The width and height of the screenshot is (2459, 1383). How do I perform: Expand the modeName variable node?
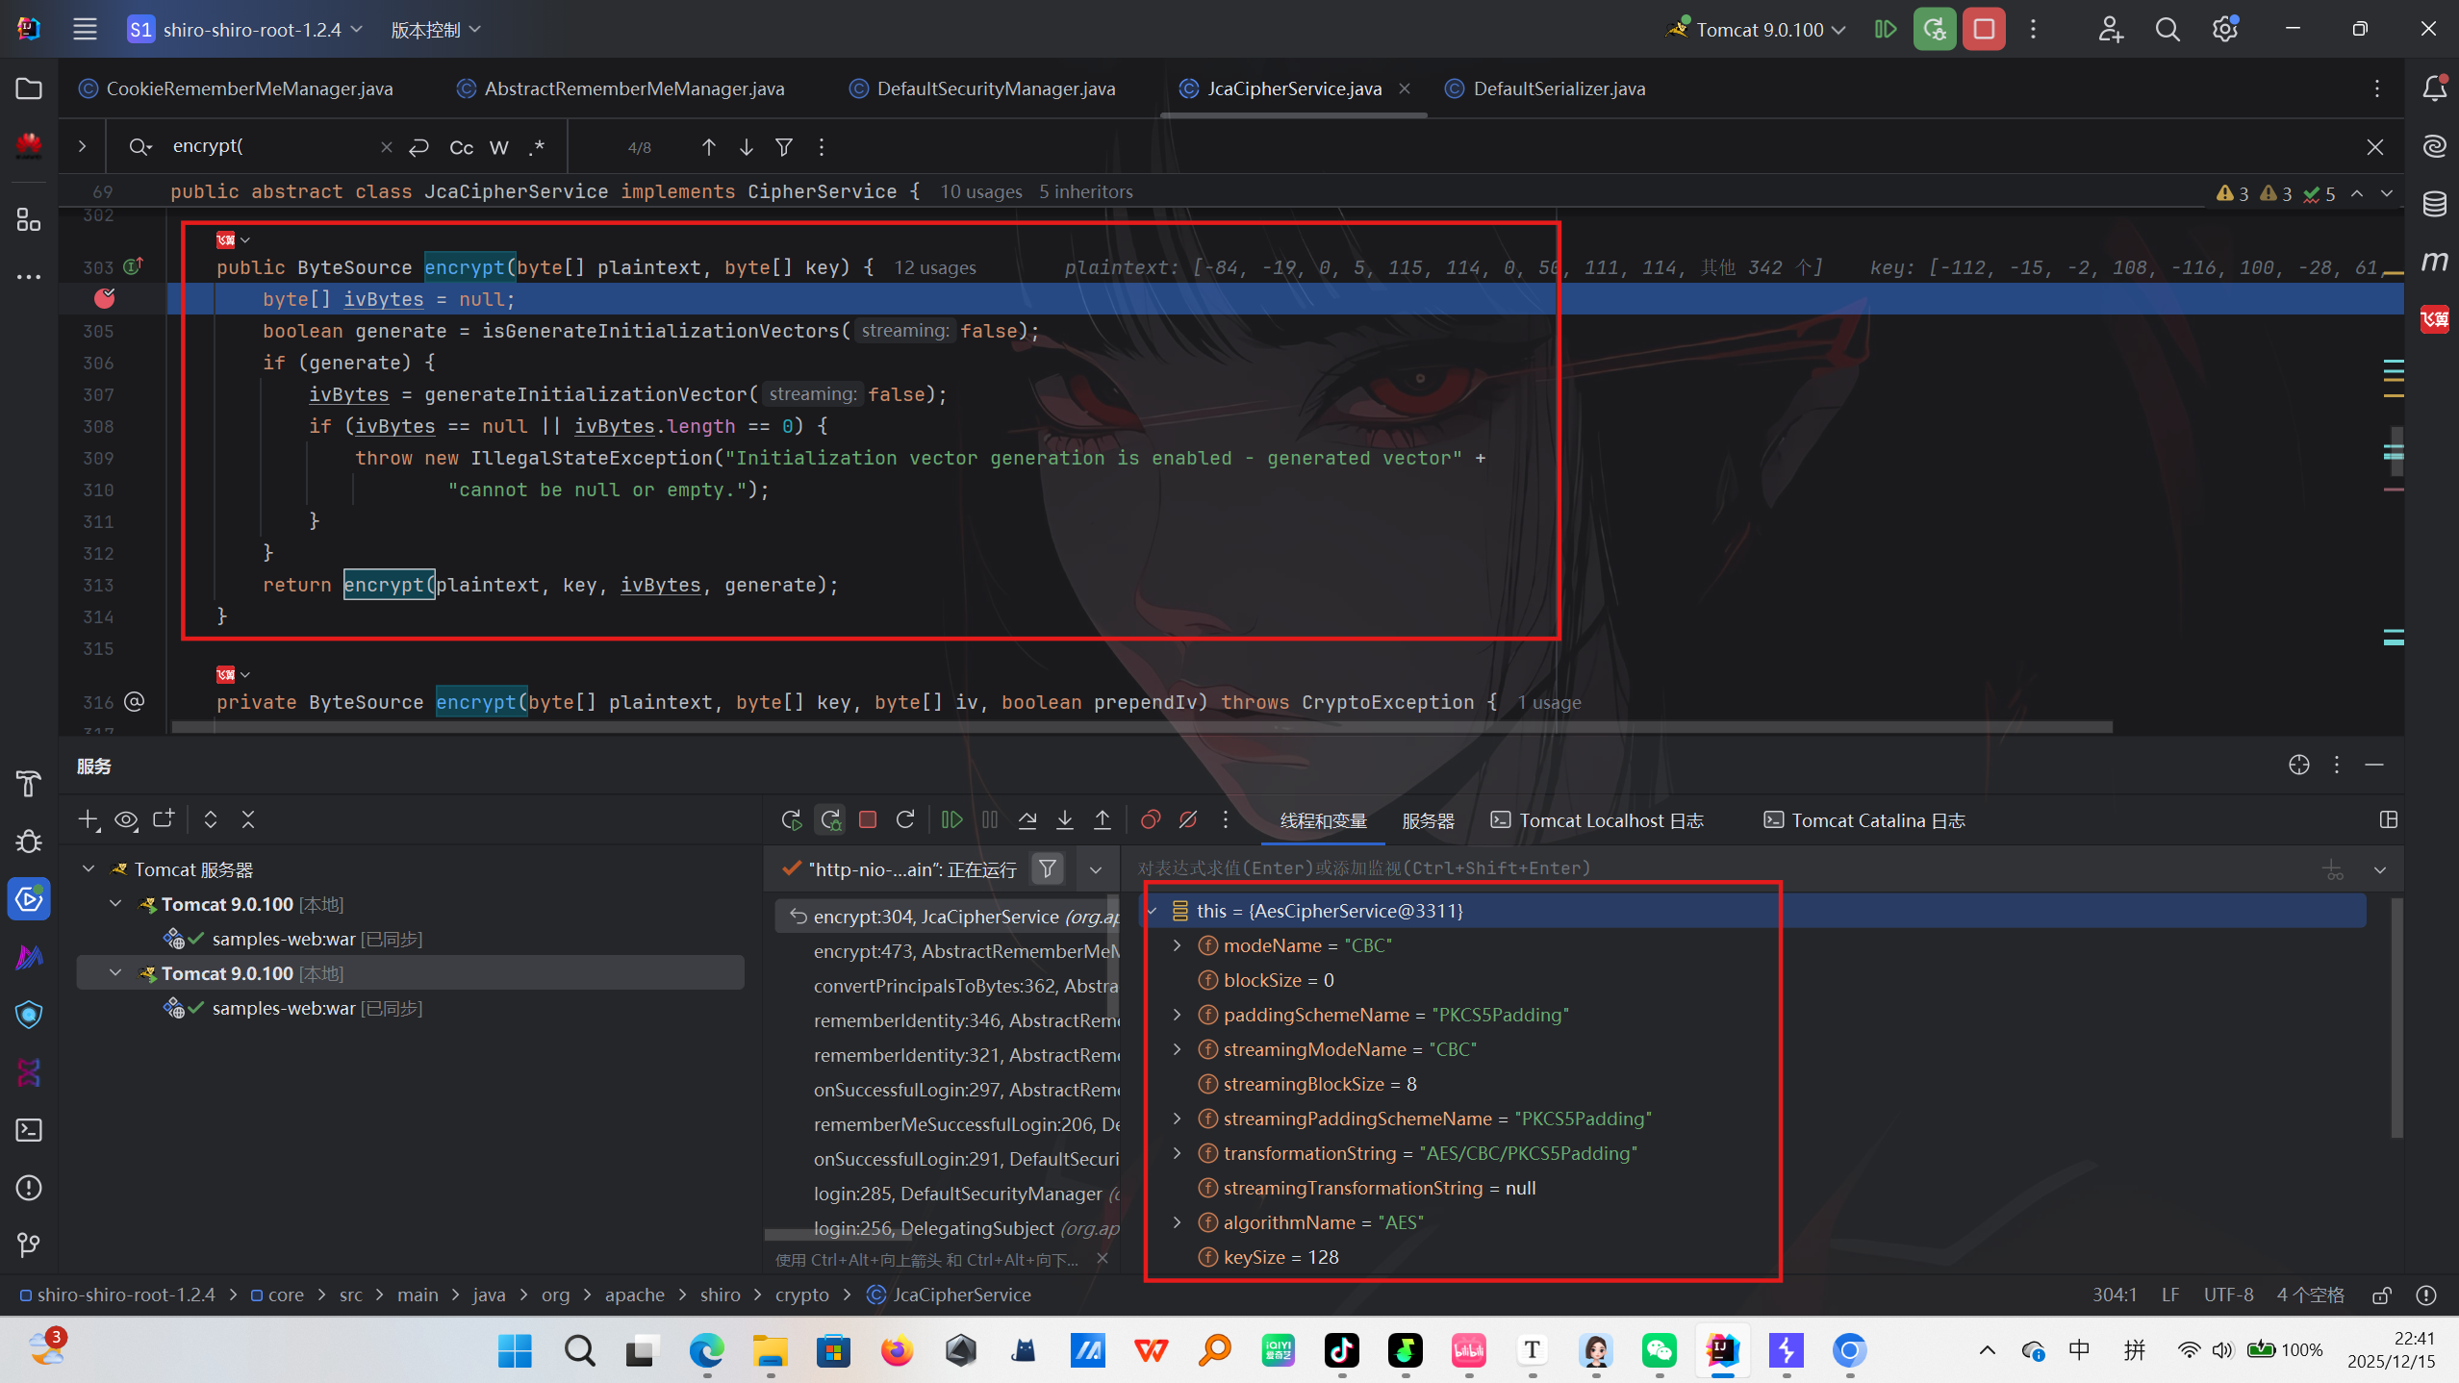1177,945
